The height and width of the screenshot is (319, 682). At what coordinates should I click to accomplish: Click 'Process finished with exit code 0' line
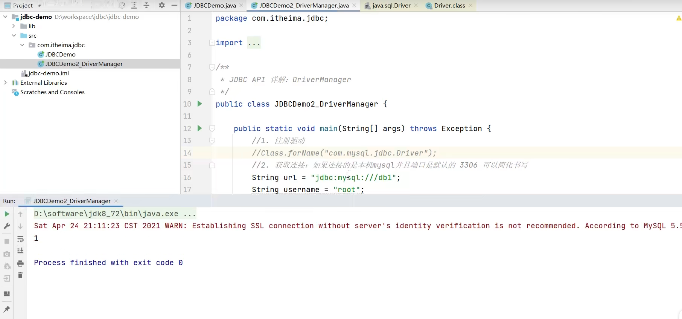coord(108,263)
